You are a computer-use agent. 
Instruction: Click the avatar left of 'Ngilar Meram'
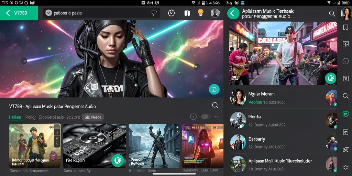pyautogui.click(x=238, y=97)
